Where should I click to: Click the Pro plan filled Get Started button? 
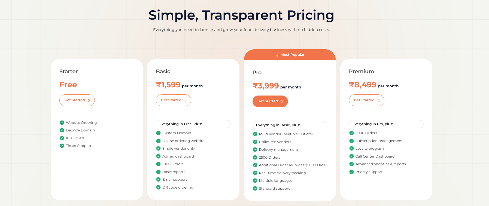click(270, 101)
